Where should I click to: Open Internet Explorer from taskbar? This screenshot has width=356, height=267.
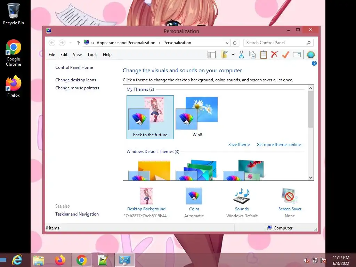point(17,260)
